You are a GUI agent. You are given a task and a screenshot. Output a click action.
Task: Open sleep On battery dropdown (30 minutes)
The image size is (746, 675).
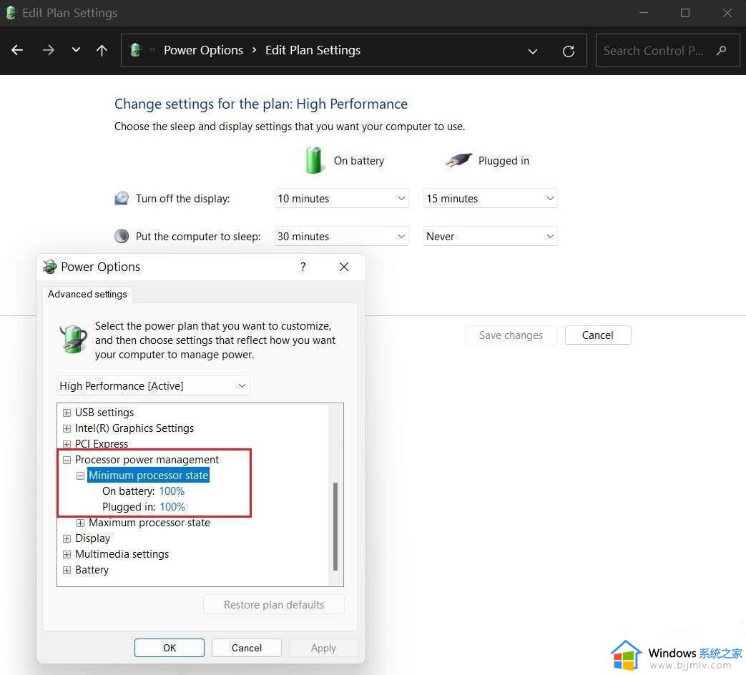coord(341,237)
